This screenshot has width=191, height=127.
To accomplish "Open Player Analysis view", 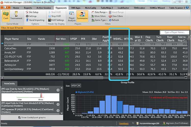I will tap(72, 16).
